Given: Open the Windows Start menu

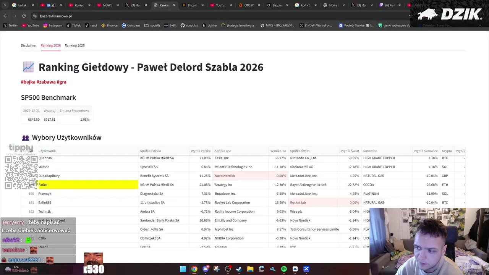Looking at the screenshot, I should coord(183,269).
